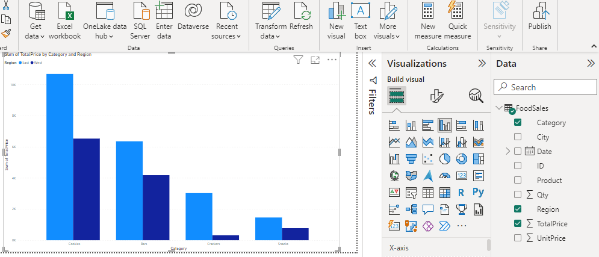599x257 pixels.
Task: Check the Product field checkbox
Action: coord(518,180)
